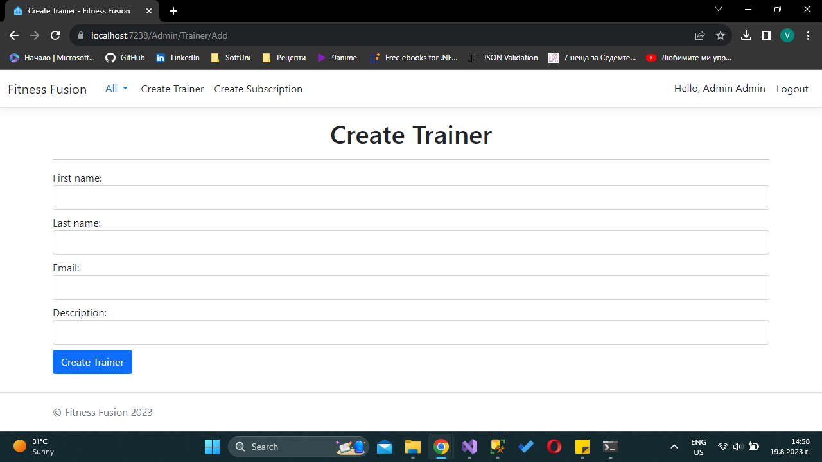The height and width of the screenshot is (462, 822).
Task: Open the Chrome three-dot menu
Action: coord(807,35)
